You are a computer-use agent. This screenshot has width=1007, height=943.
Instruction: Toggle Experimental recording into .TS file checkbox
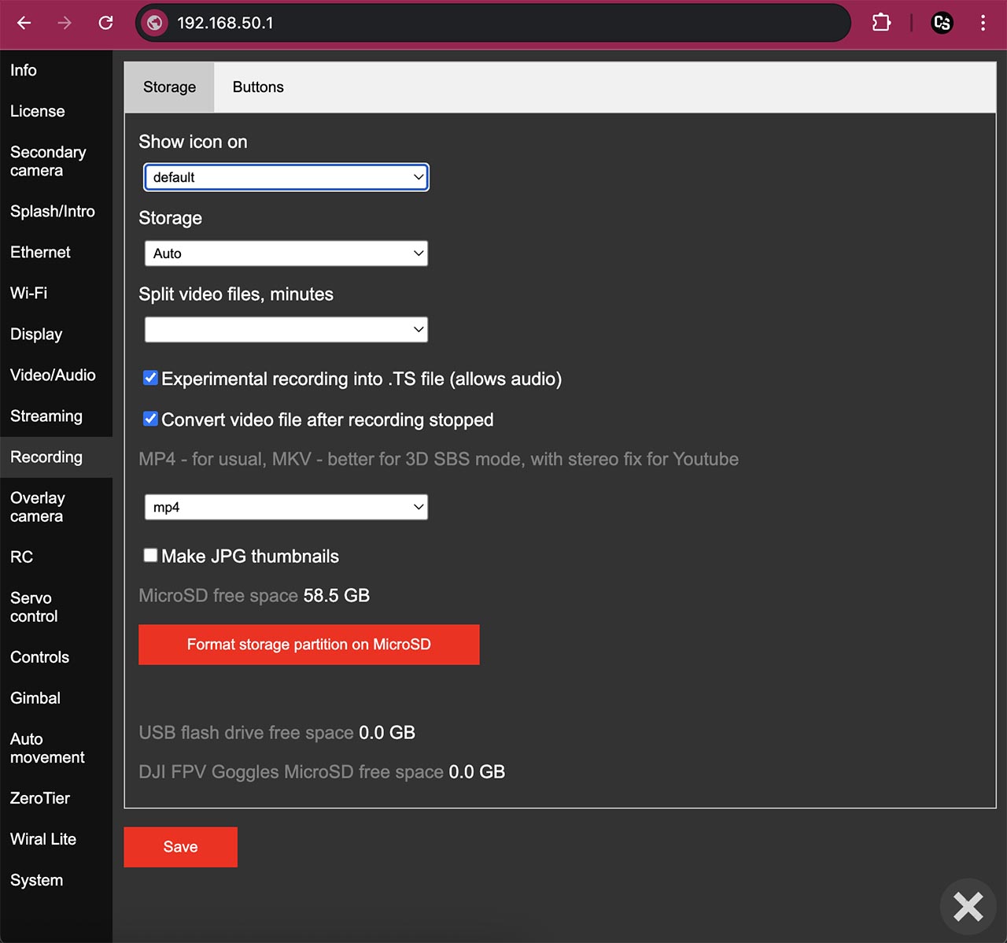[150, 378]
